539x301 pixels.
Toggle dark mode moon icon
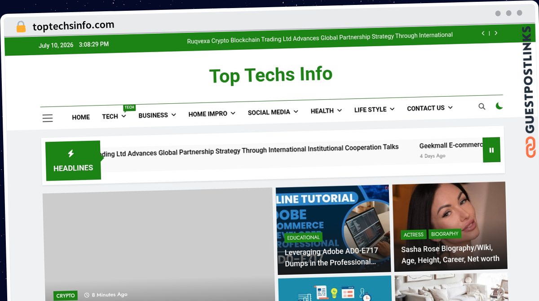tap(499, 106)
